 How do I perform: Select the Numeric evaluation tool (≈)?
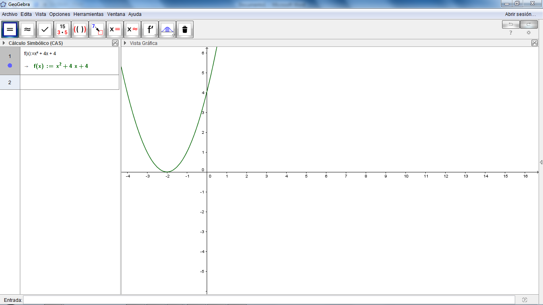point(27,29)
